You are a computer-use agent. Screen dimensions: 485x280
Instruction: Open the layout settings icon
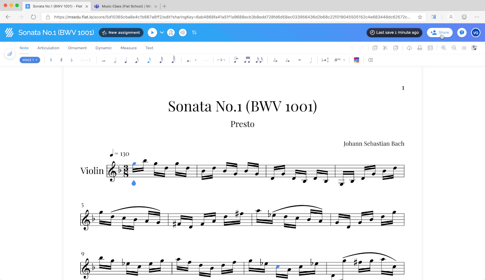430,48
